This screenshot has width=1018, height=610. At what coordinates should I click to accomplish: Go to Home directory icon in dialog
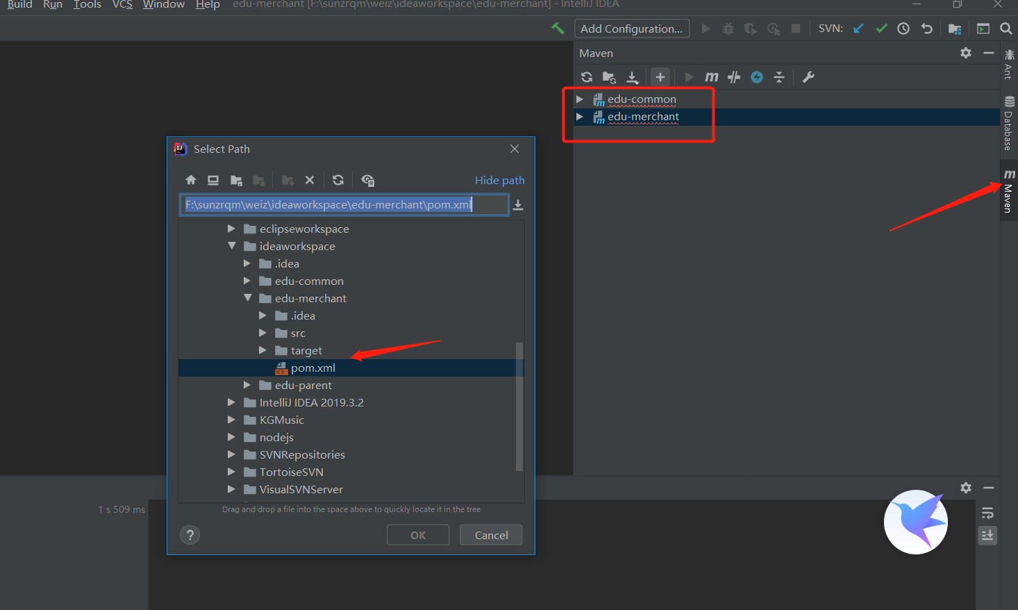click(191, 180)
